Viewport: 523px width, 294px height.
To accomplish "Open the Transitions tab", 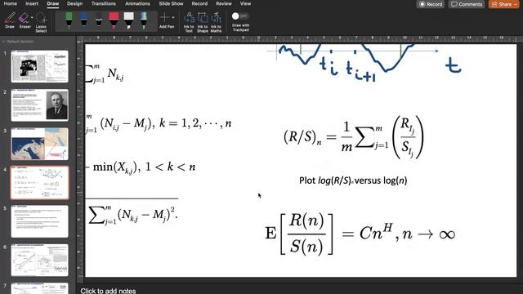I will (x=104, y=3).
